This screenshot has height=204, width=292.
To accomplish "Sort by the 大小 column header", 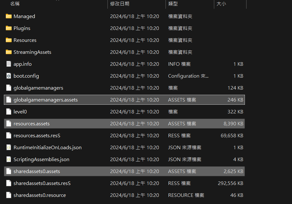I will [221, 4].
